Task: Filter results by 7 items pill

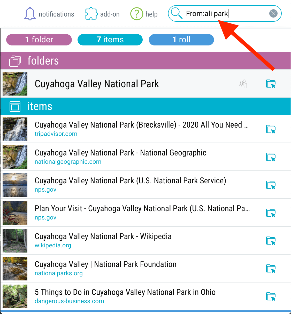Action: coord(110,40)
